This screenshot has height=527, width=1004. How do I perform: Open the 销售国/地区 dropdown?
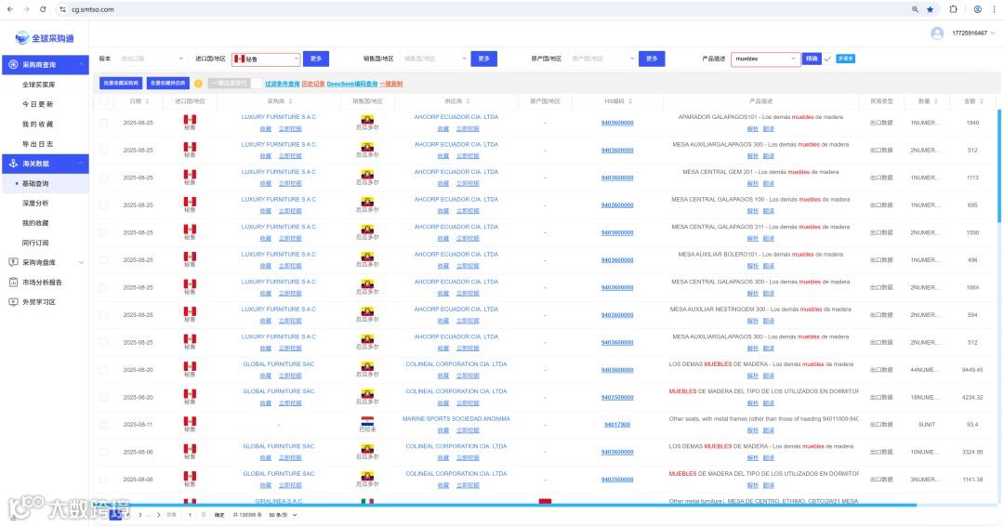click(x=434, y=59)
